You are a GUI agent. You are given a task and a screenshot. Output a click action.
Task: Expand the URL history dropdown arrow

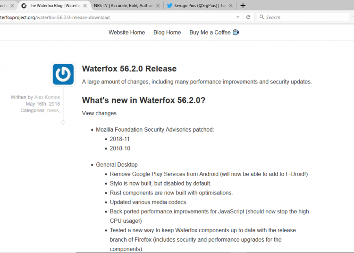pos(238,17)
